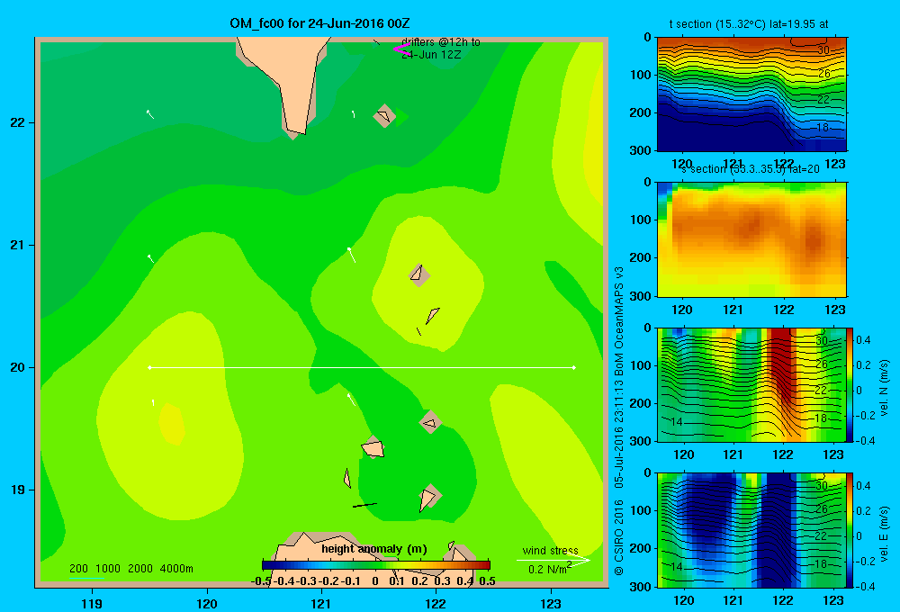Click the '30' isotherm label in temperature section
Image resolution: width=900 pixels, height=612 pixels.
(x=823, y=49)
